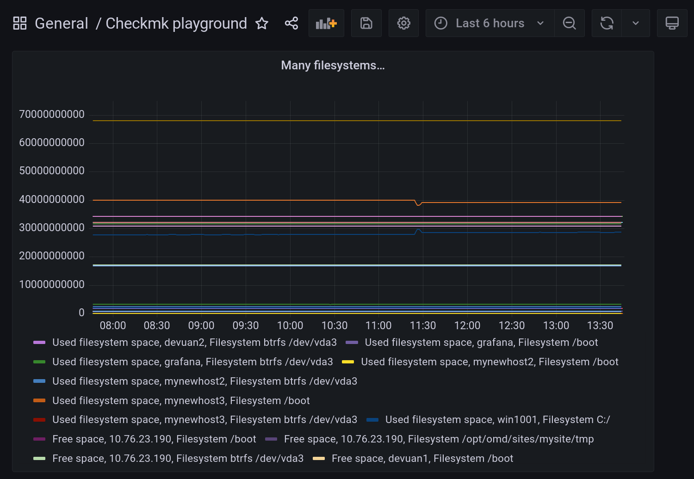The width and height of the screenshot is (694, 479).
Task: Toggle legend mynewhost3 Filesystem /boot series
Action: pos(181,401)
